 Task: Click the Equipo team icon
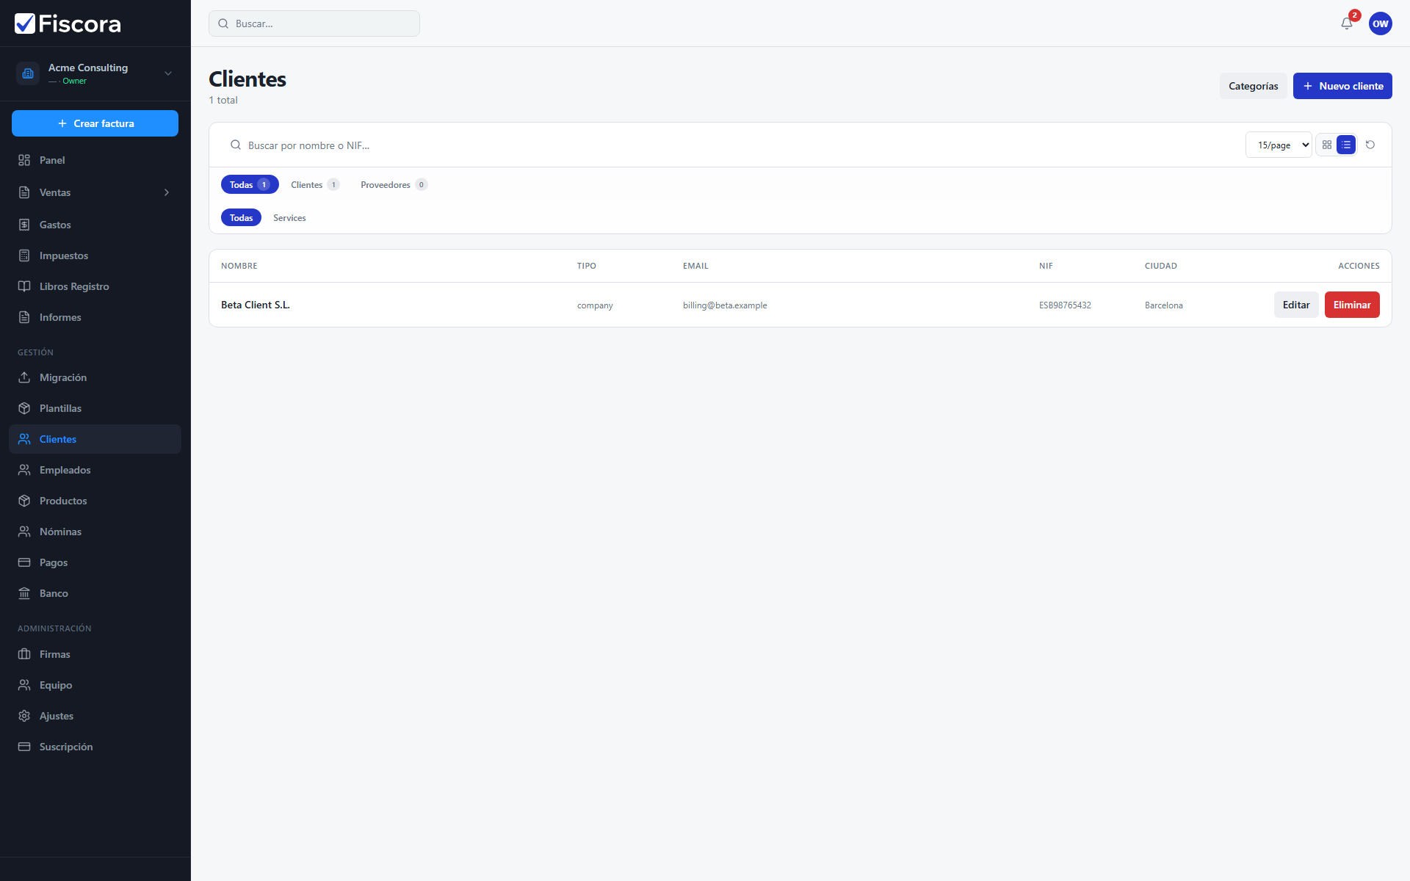[x=24, y=685]
